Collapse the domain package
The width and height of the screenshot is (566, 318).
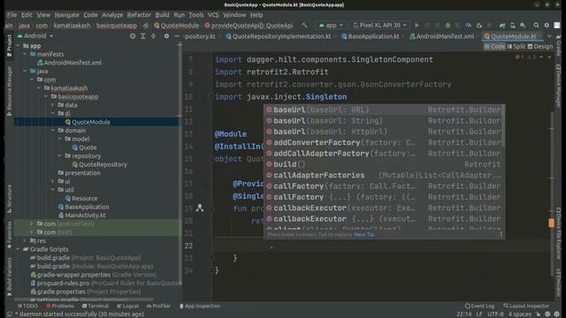(53, 130)
